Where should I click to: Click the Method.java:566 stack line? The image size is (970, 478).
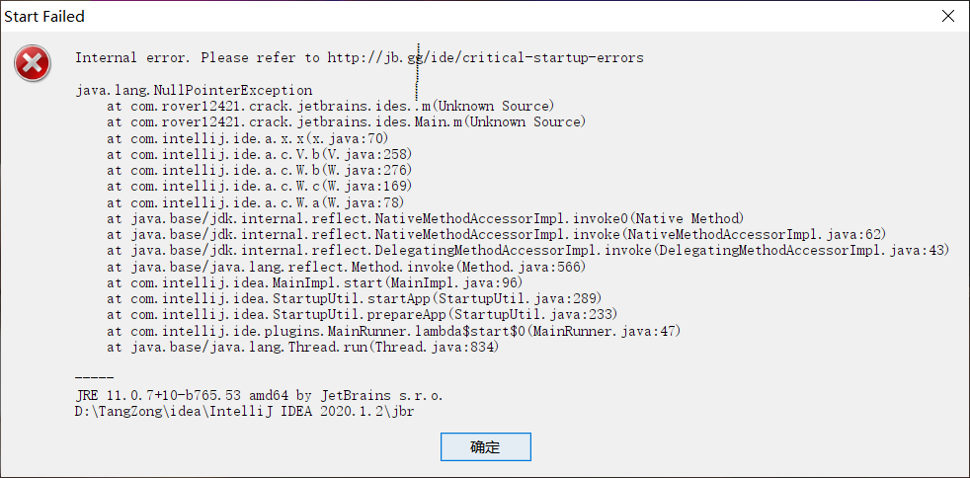(x=346, y=267)
